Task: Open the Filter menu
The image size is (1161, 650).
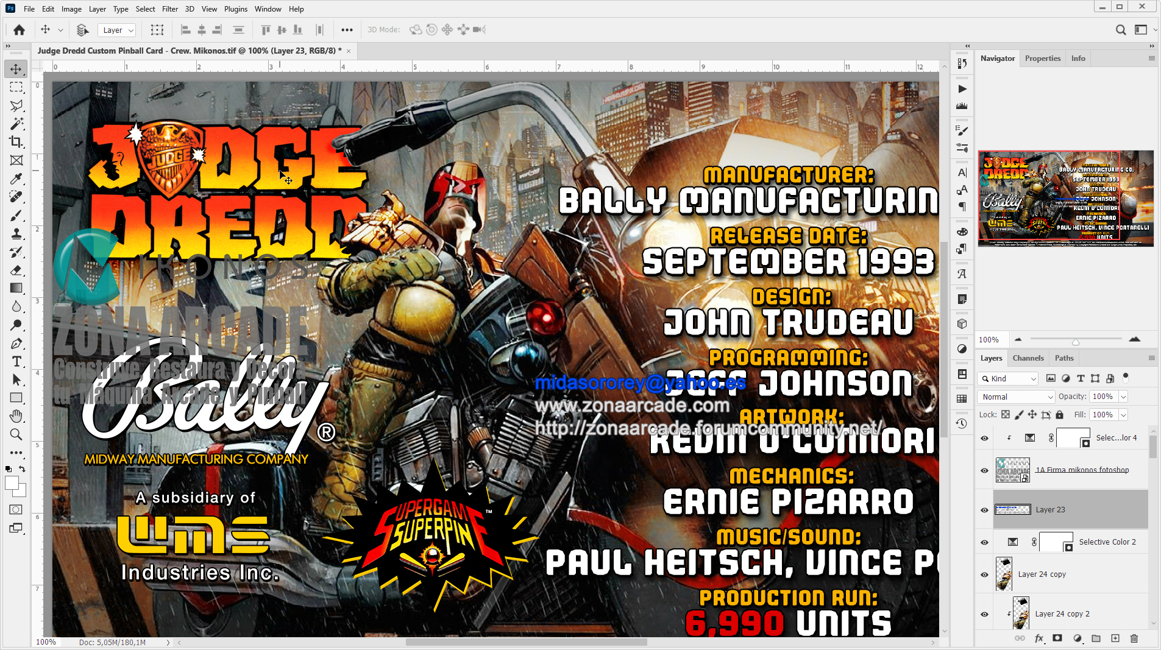Action: [x=170, y=9]
